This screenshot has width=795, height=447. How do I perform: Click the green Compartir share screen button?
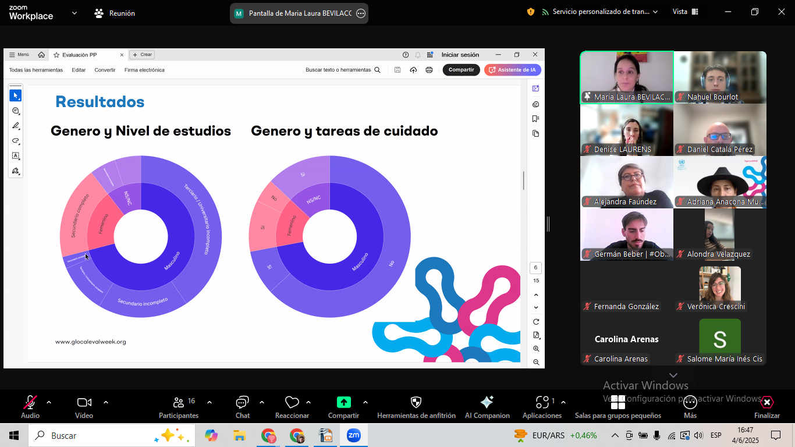[343, 406]
